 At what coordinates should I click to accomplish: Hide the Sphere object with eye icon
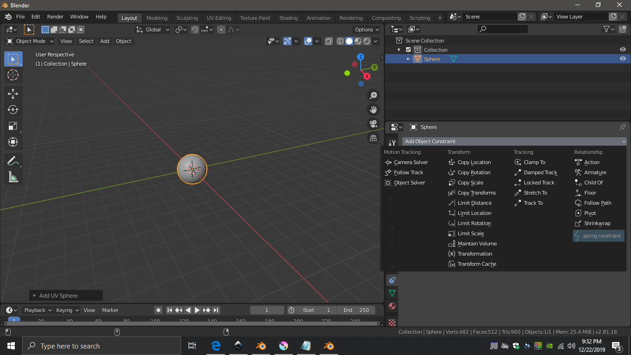click(x=623, y=59)
